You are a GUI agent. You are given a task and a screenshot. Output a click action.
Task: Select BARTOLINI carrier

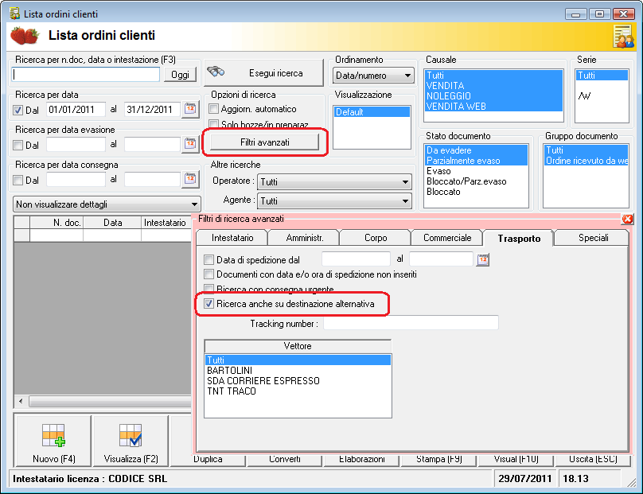point(298,370)
